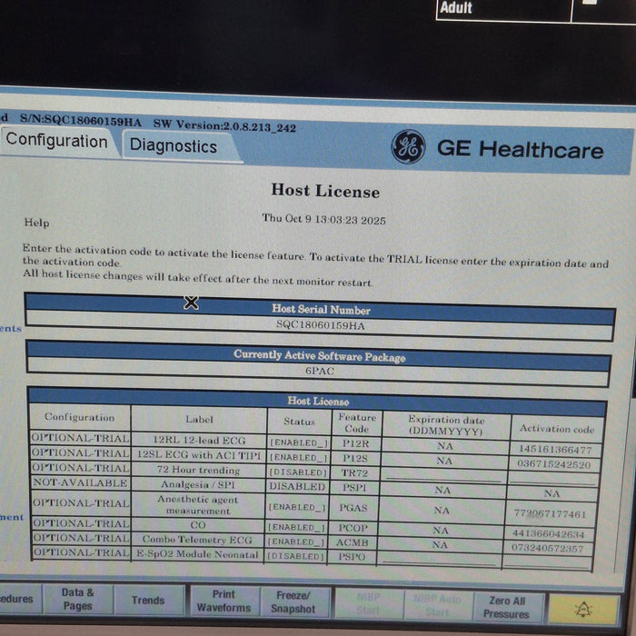Open status dropdown for 72 Hour trending
636x636 pixels.
click(298, 472)
